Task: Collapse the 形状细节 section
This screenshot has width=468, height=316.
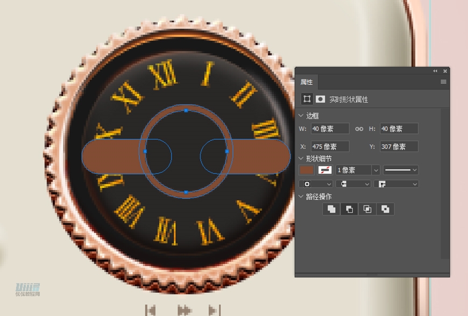Action: [301, 158]
